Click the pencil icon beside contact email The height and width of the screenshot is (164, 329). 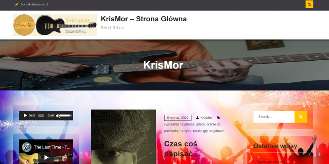pyautogui.click(x=17, y=5)
